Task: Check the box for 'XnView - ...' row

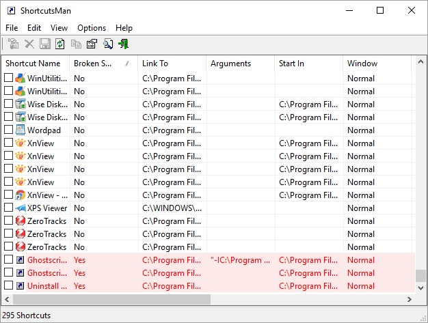Action: pyautogui.click(x=8, y=195)
